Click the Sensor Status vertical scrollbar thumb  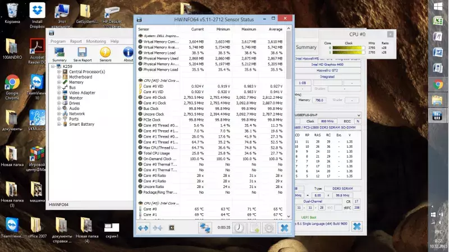pyautogui.click(x=288, y=55)
